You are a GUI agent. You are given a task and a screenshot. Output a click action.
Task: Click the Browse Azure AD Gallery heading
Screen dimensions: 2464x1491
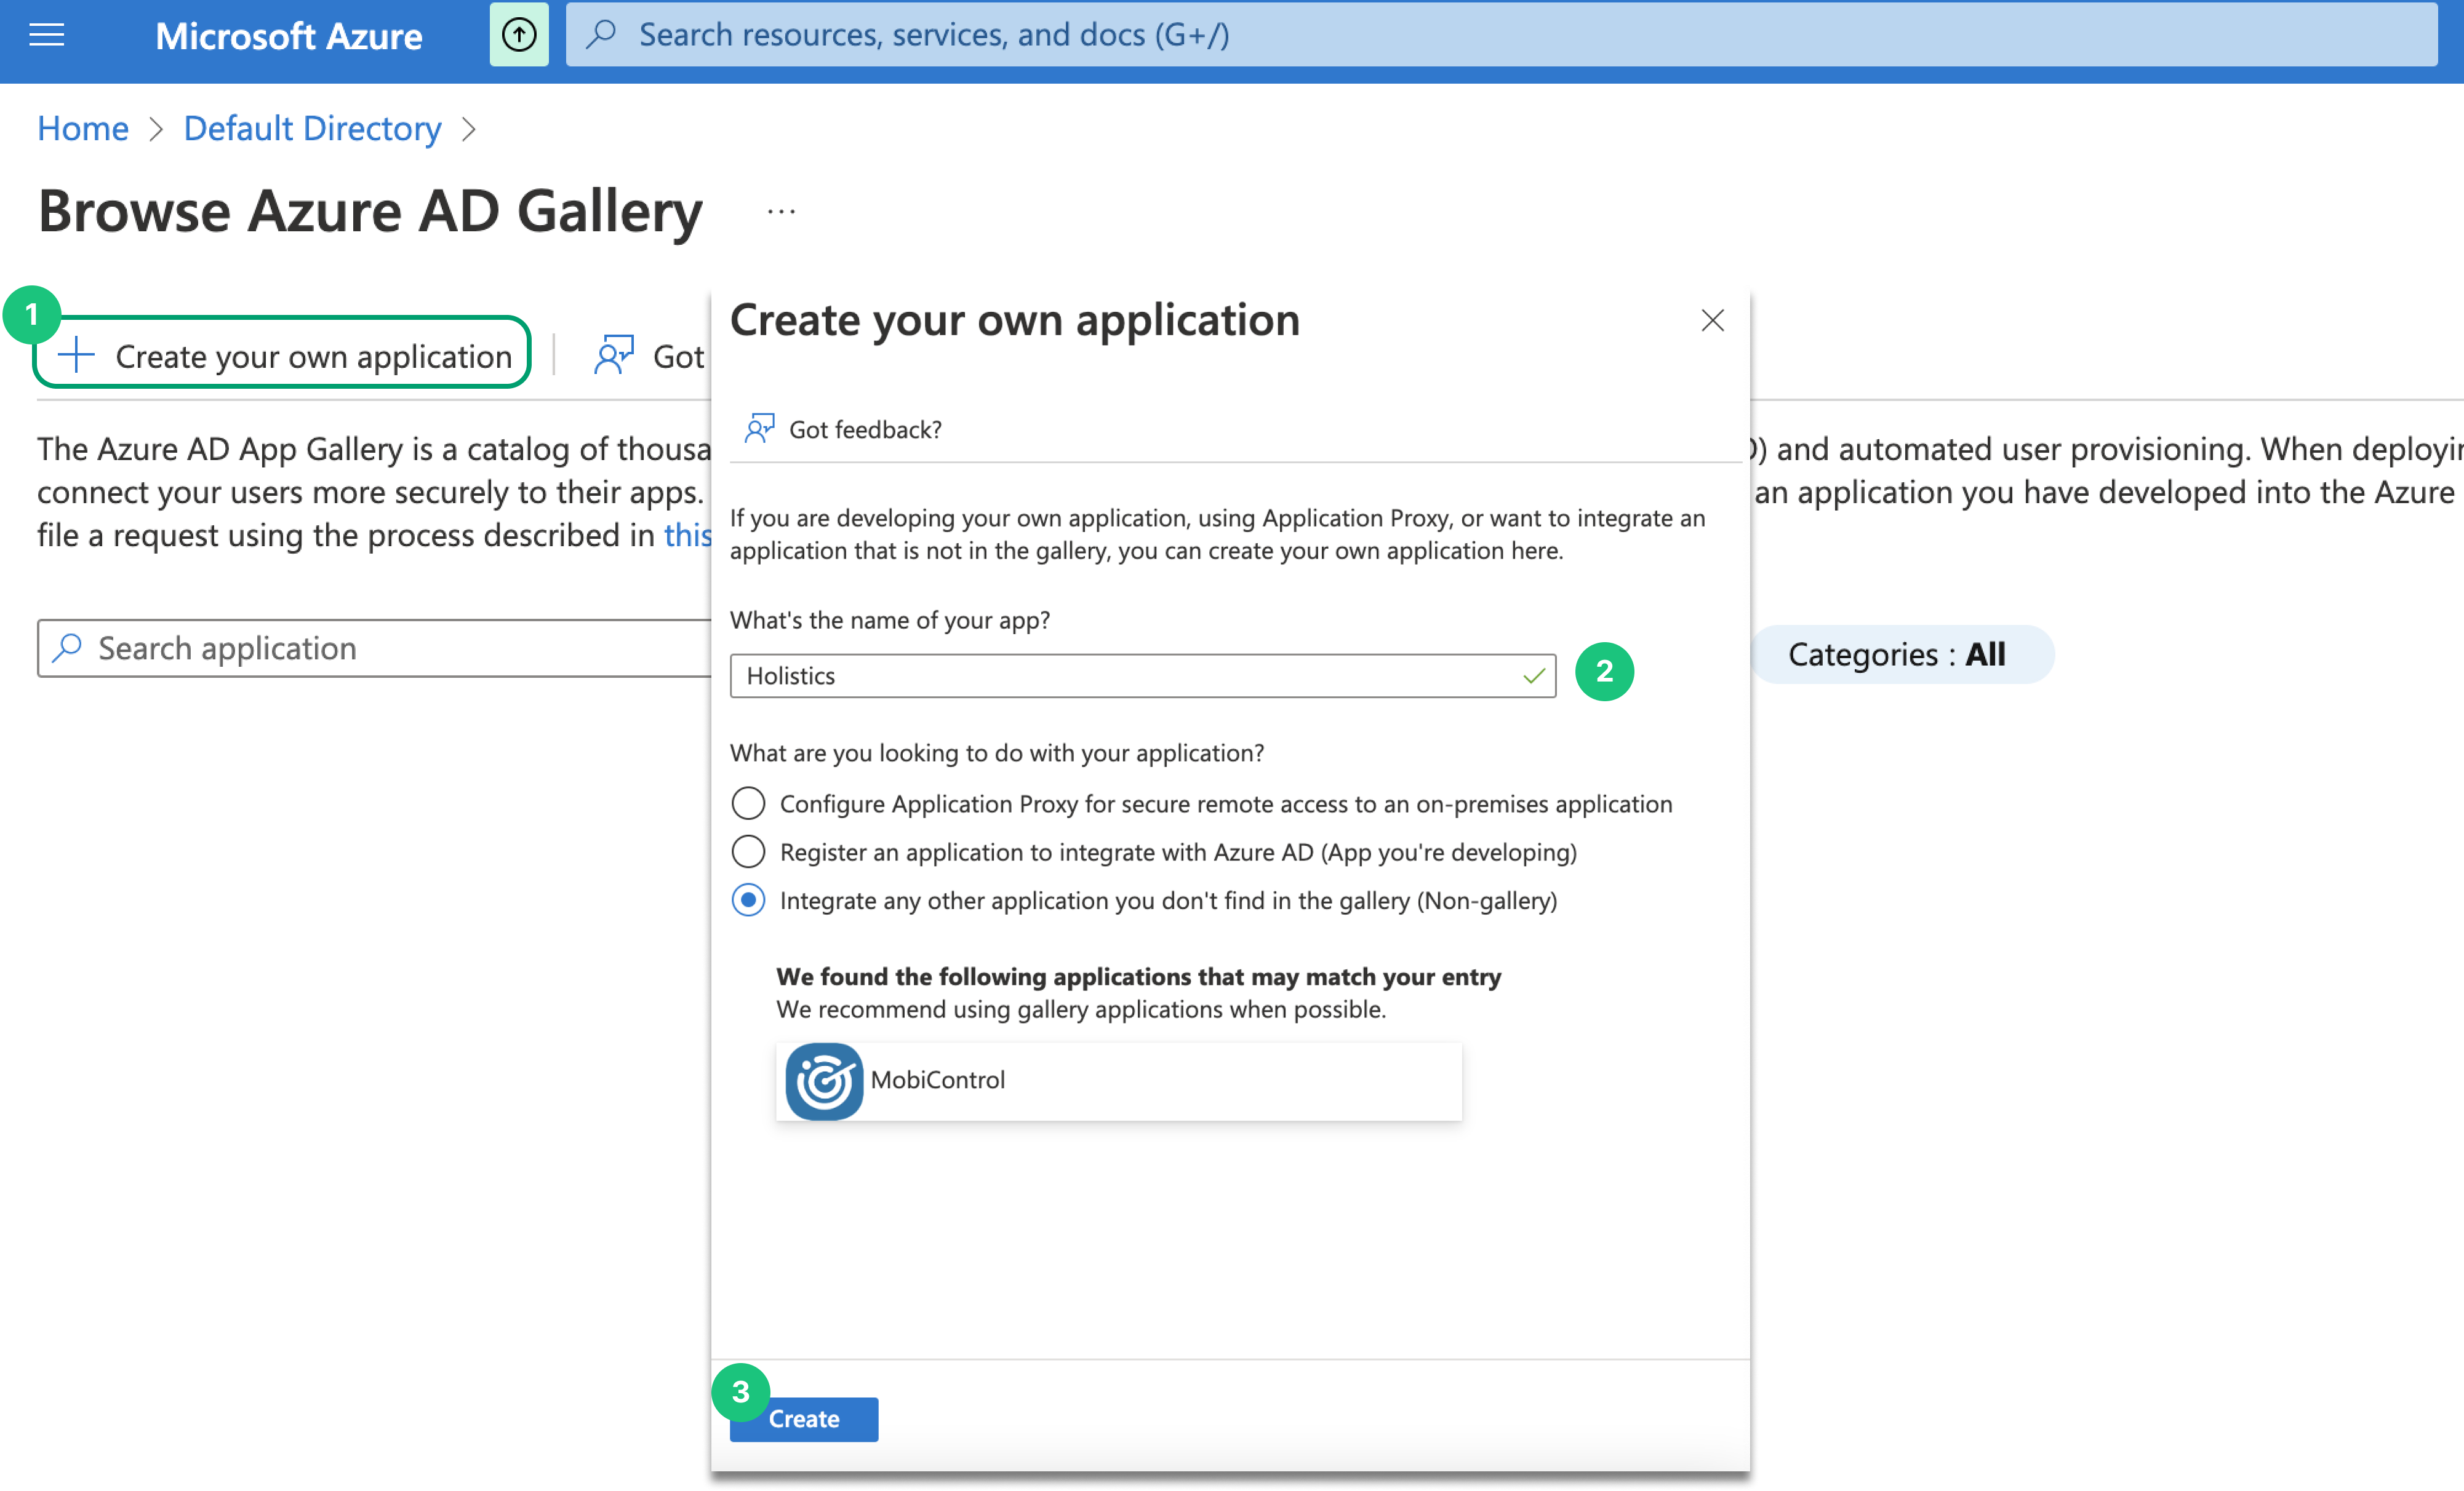click(370, 212)
